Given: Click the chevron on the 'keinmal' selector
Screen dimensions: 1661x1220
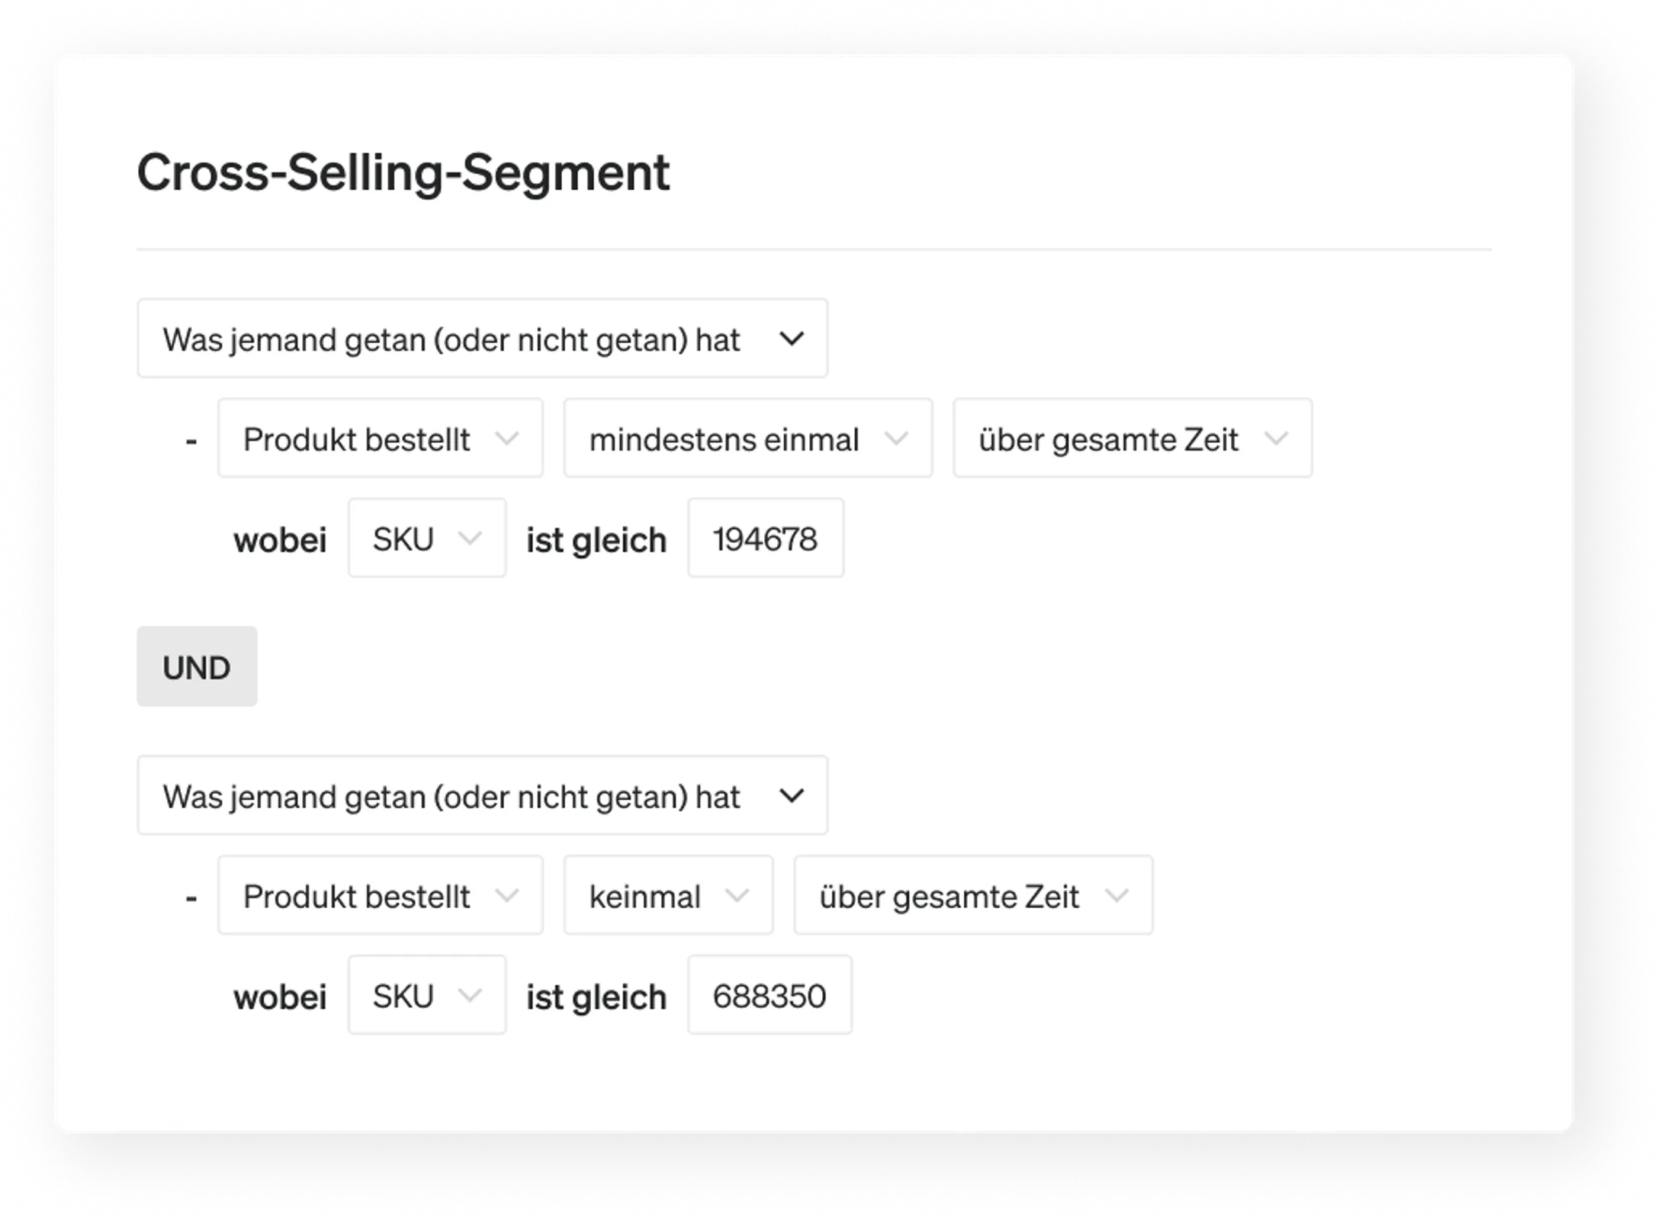Looking at the screenshot, I should (737, 895).
